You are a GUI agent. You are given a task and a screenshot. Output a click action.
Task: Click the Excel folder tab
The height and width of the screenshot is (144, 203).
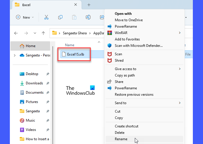(47, 5)
